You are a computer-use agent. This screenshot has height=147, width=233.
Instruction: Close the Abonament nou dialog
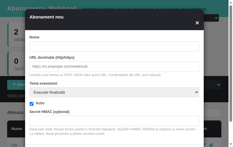(x=197, y=23)
